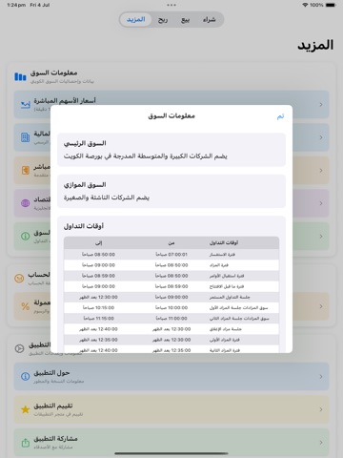Tap the three-dots multitasking indicator at top

(171, 5)
